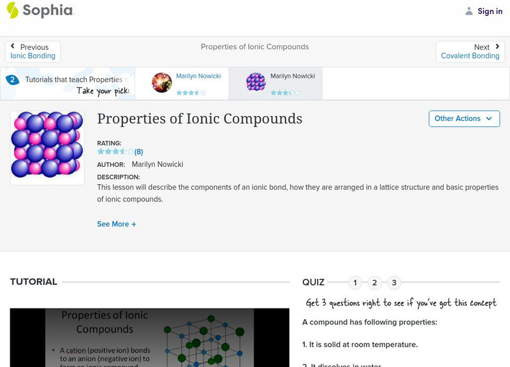Image resolution: width=510 pixels, height=367 pixels.
Task: Select quiz question 3
Action: [394, 283]
